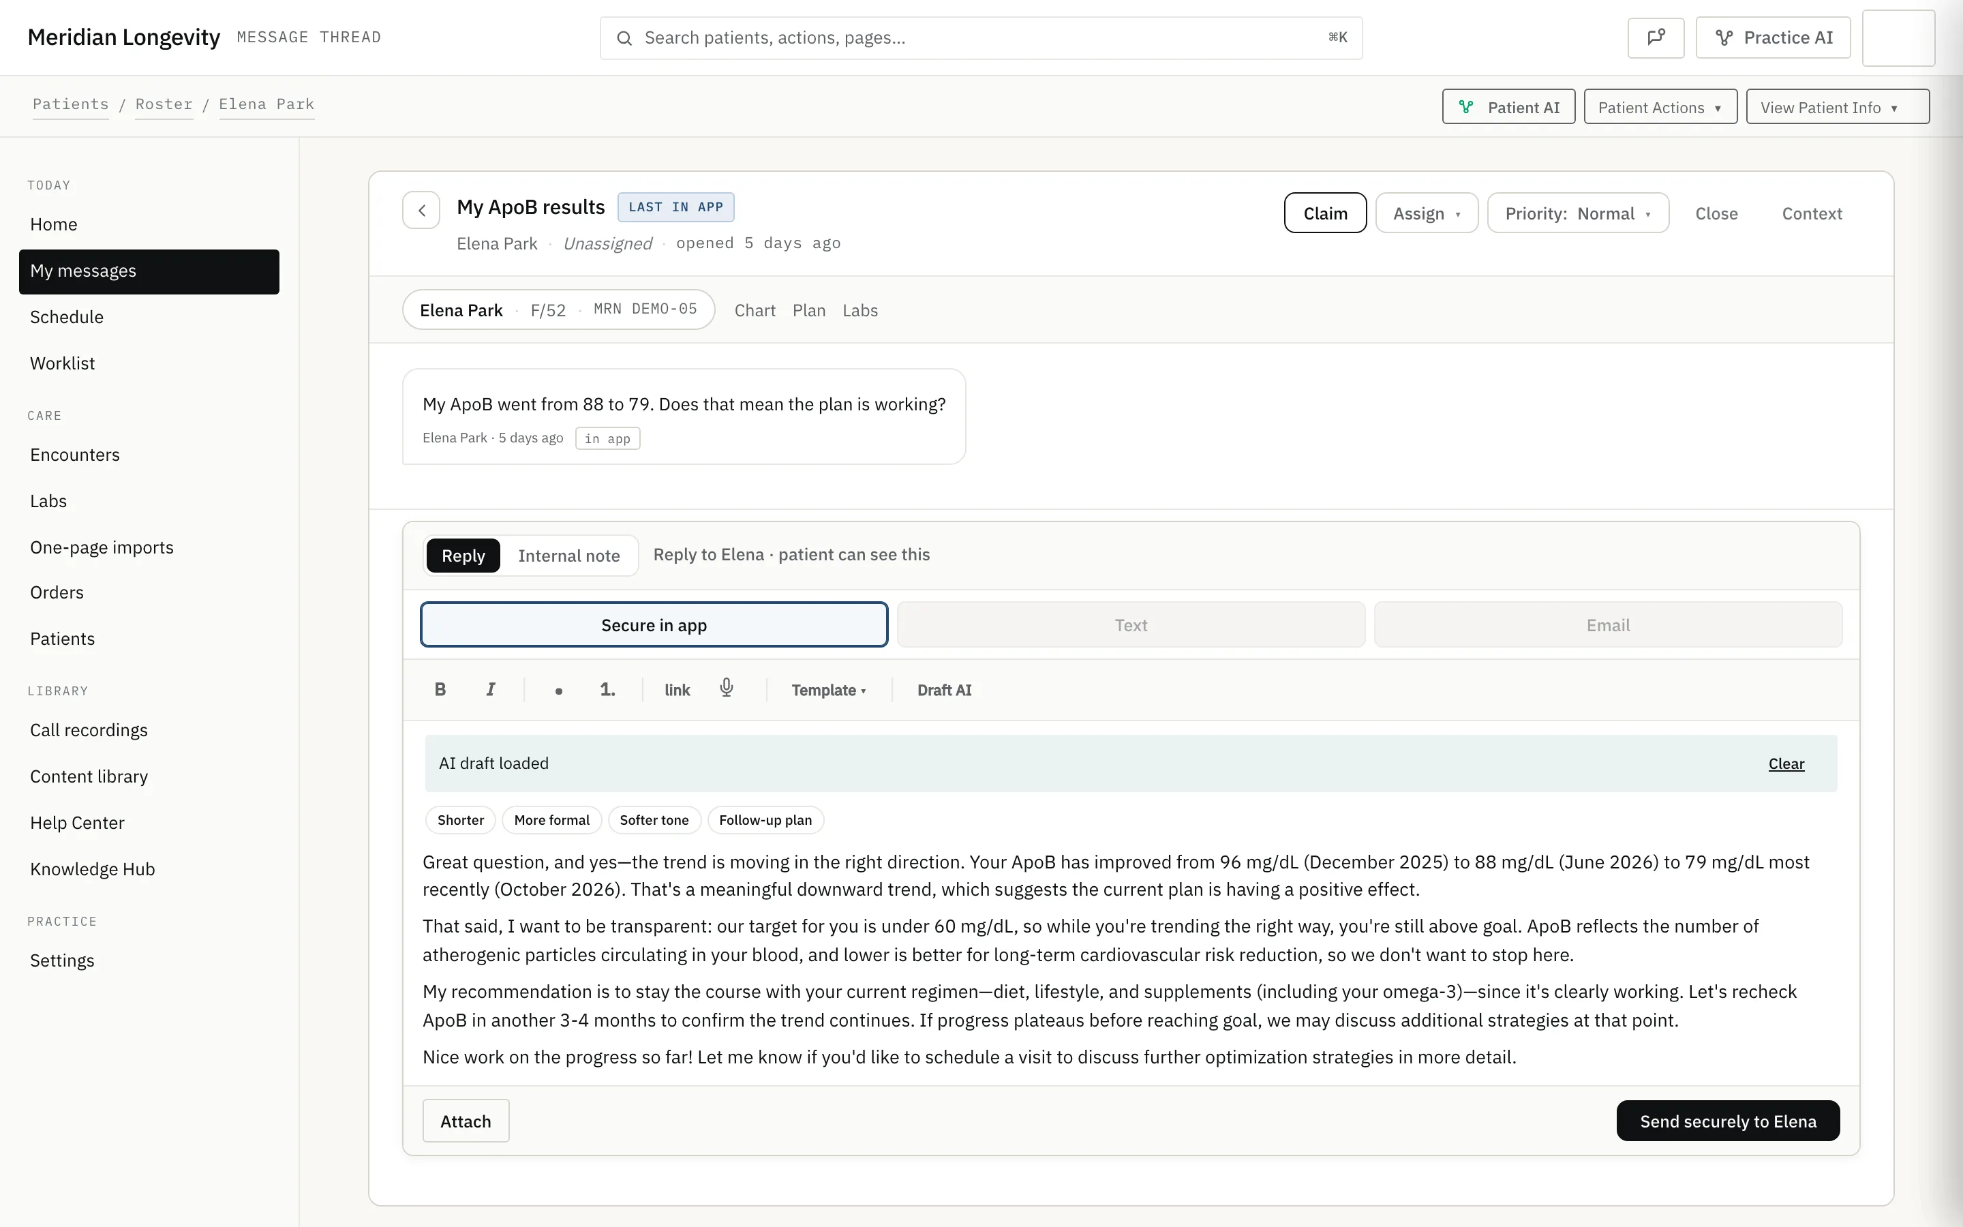Open the Practice AI assistant
Image resolution: width=1963 pixels, height=1227 pixels.
tap(1774, 37)
